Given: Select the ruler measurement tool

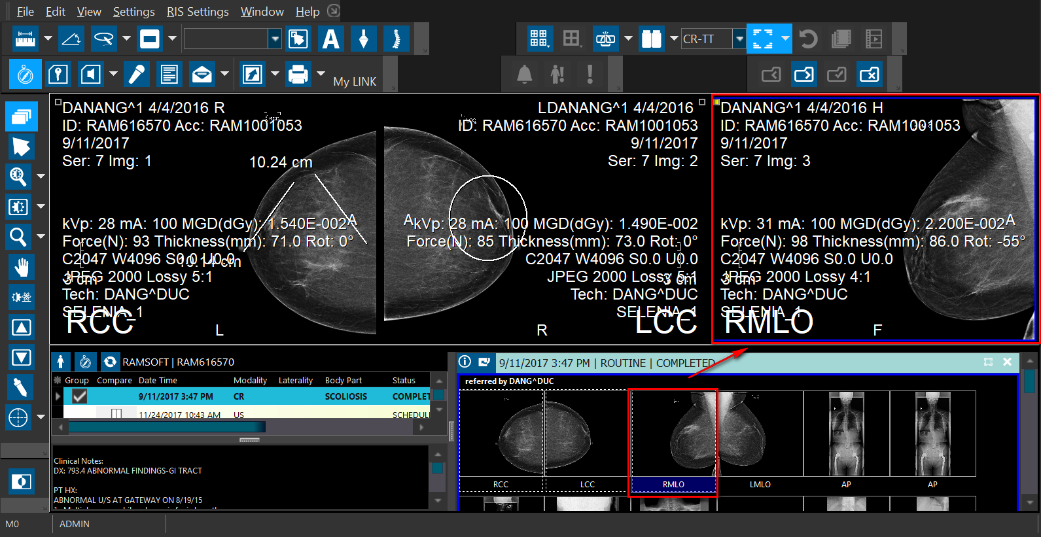Looking at the screenshot, I should 25,39.
